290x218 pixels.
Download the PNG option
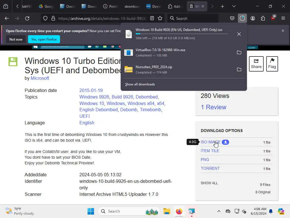pos(205,160)
